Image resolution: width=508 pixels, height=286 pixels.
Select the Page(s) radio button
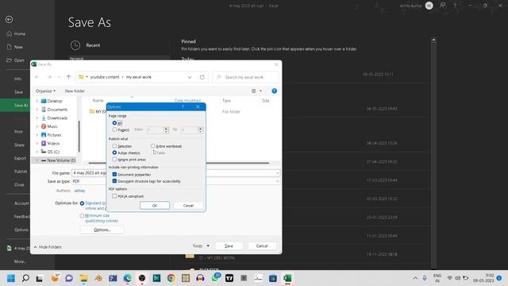[114, 129]
